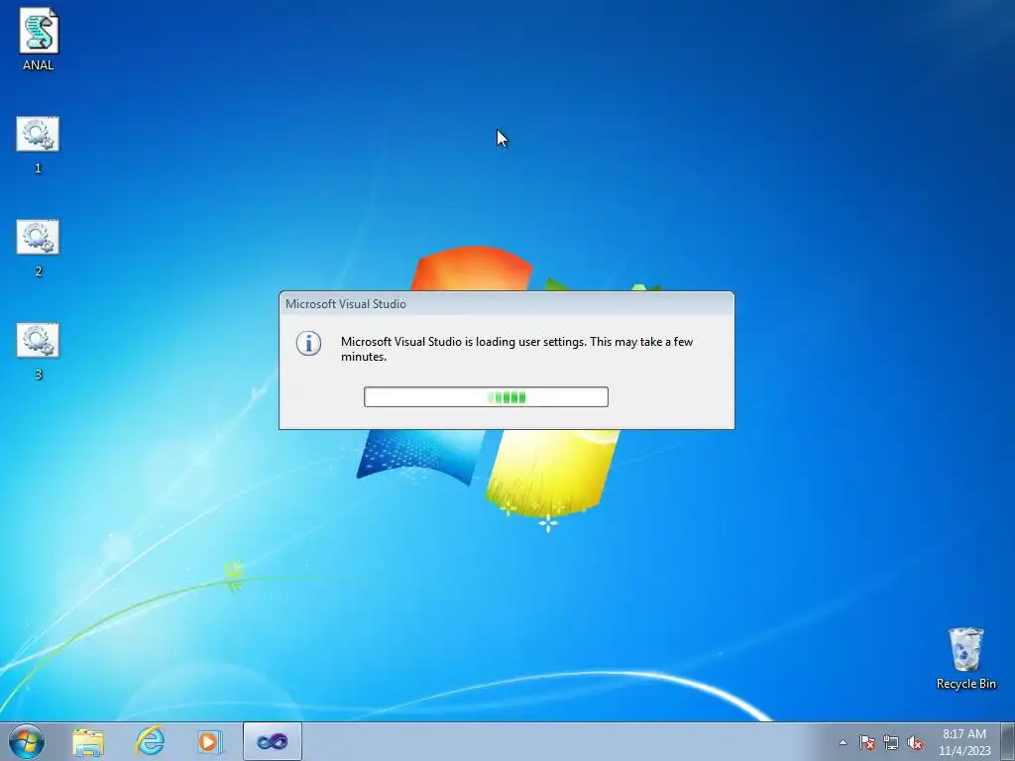Show hidden tray icons arrow
Viewport: 1015px width, 761px height.
click(x=843, y=742)
